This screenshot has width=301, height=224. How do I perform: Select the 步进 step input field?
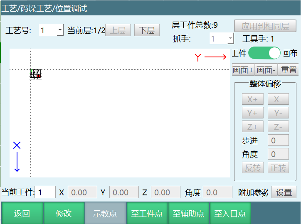[x=278, y=140]
